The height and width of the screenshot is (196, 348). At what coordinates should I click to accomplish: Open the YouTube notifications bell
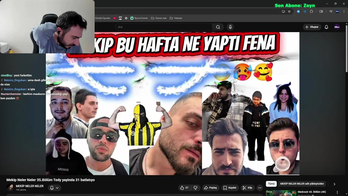point(326,27)
